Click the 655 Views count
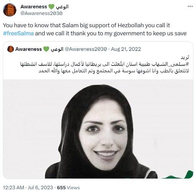The height and width of the screenshot is (193, 196). tap(68, 188)
